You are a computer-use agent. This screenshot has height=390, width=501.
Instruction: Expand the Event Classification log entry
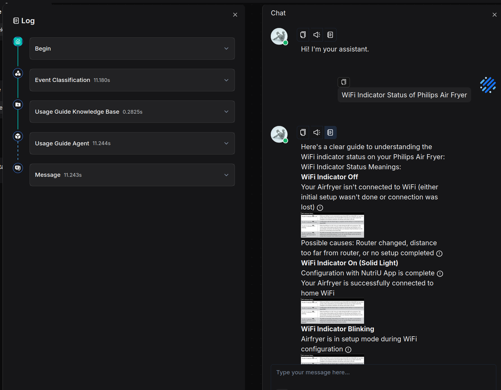(226, 80)
